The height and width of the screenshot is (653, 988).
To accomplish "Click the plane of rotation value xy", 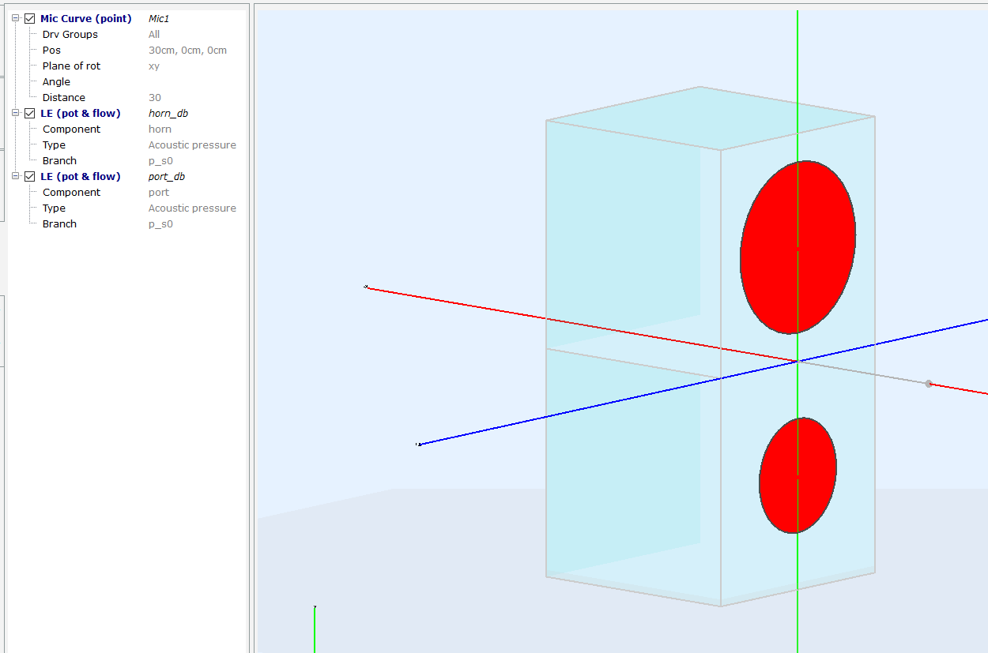I will [154, 66].
